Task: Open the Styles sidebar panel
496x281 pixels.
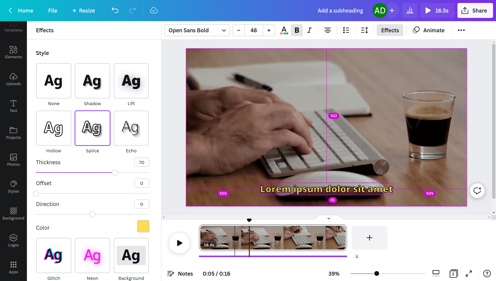Action: 13,187
